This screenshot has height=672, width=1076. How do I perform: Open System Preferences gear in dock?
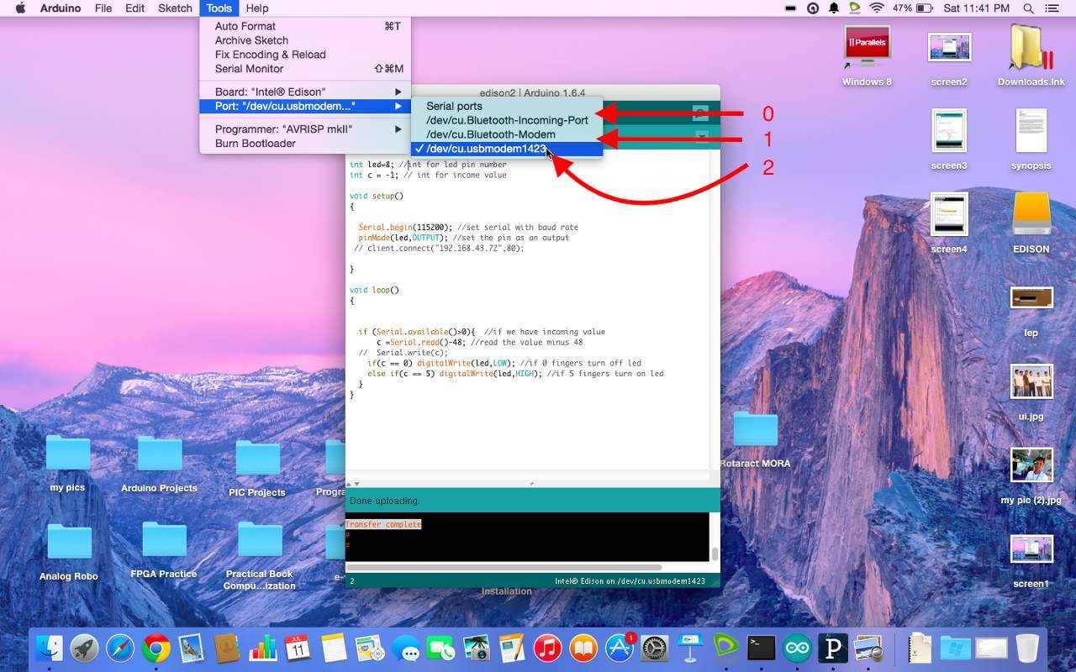655,648
